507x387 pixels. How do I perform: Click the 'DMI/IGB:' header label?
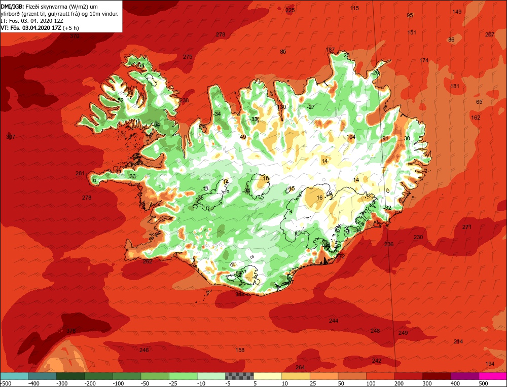[12, 6]
